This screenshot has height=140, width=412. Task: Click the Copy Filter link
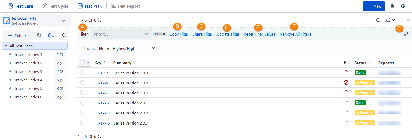pos(179,34)
